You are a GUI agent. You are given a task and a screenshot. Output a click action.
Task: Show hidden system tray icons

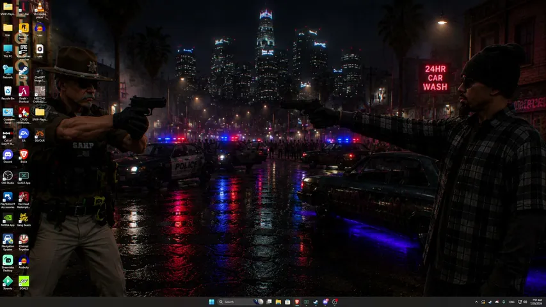(476, 302)
